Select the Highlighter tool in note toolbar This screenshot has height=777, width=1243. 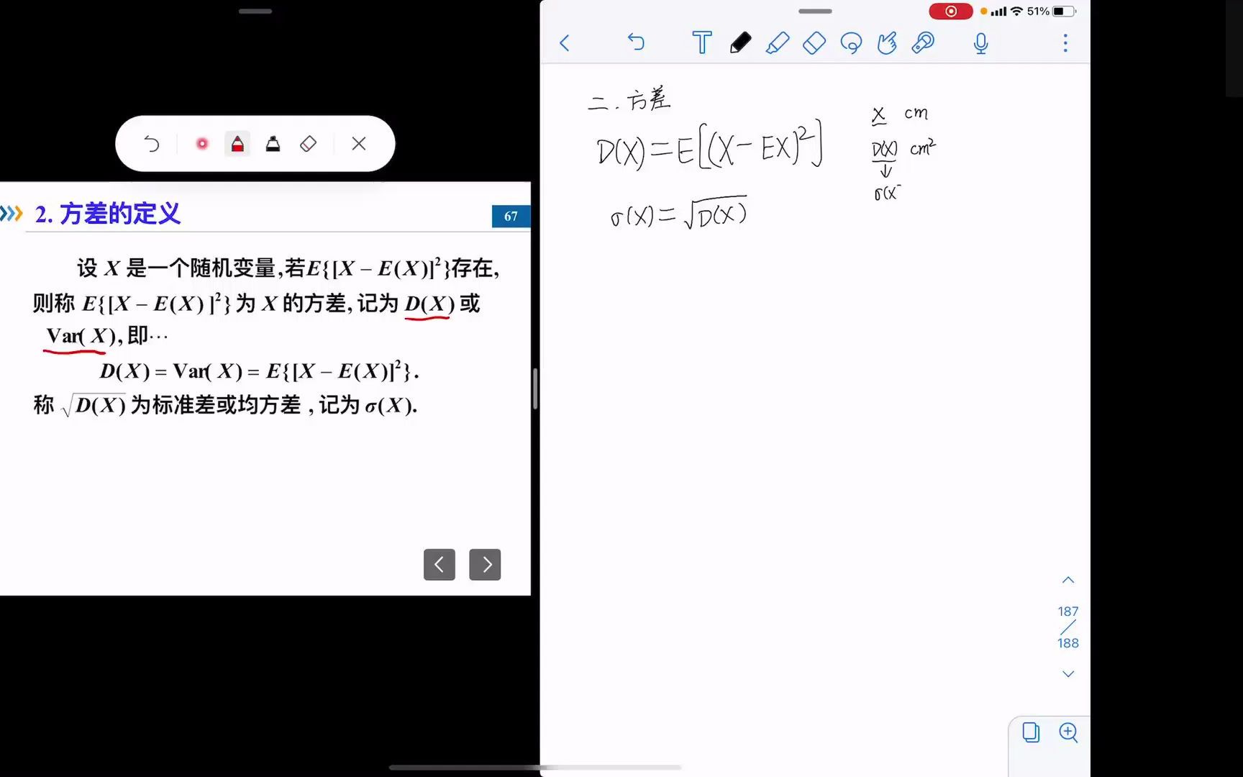[x=777, y=42]
